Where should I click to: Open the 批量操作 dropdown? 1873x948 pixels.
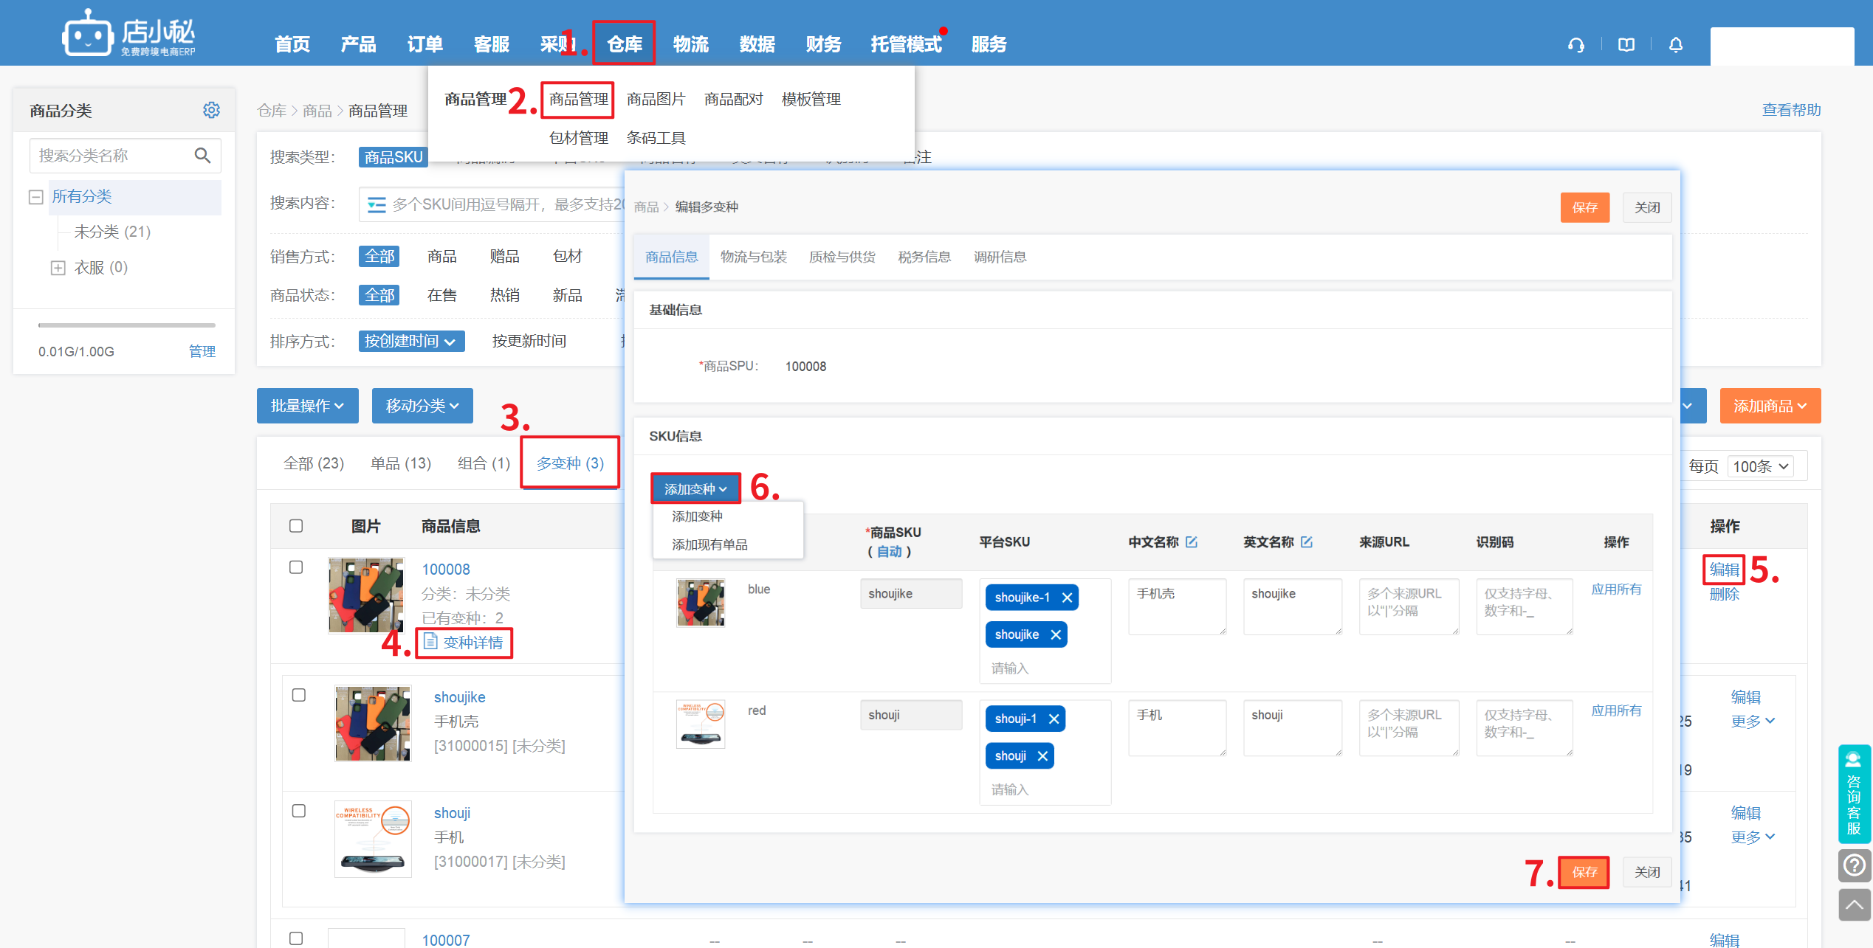coord(307,406)
